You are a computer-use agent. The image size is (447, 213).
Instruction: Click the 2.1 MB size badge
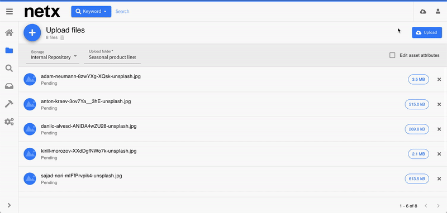pyautogui.click(x=419, y=154)
